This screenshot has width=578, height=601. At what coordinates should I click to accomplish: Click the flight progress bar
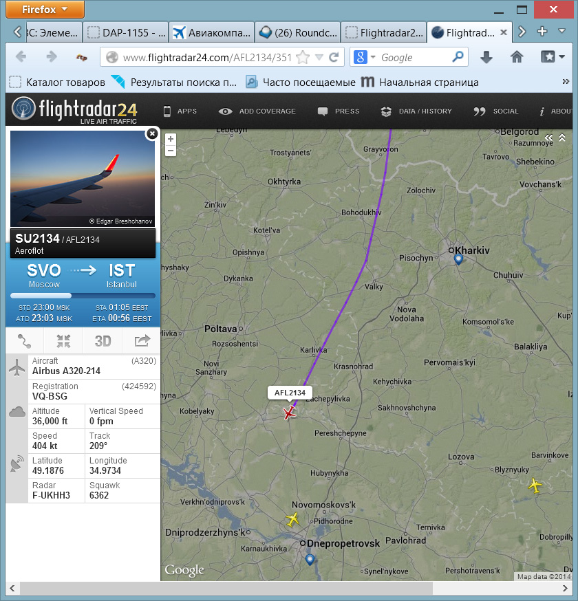point(83,296)
